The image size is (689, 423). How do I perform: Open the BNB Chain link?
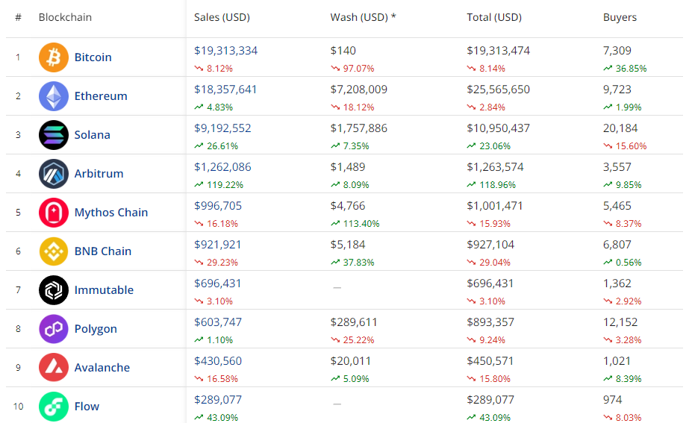(x=103, y=251)
